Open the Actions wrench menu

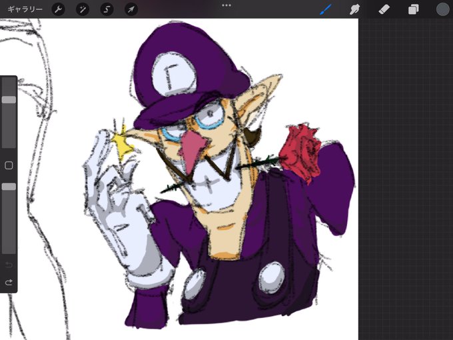[58, 9]
